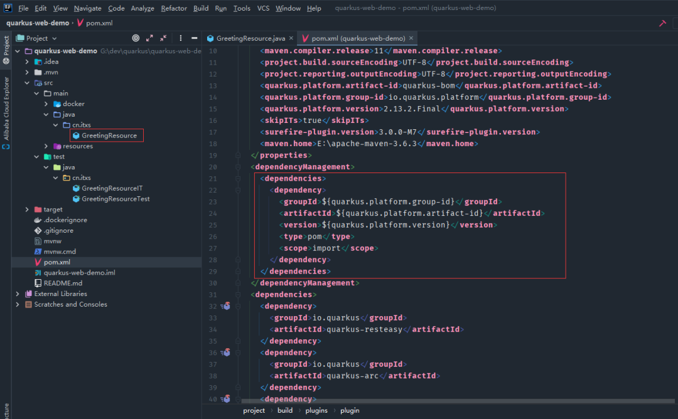The height and width of the screenshot is (419, 678).
Task: Expand External Libraries node
Action: [18, 294]
